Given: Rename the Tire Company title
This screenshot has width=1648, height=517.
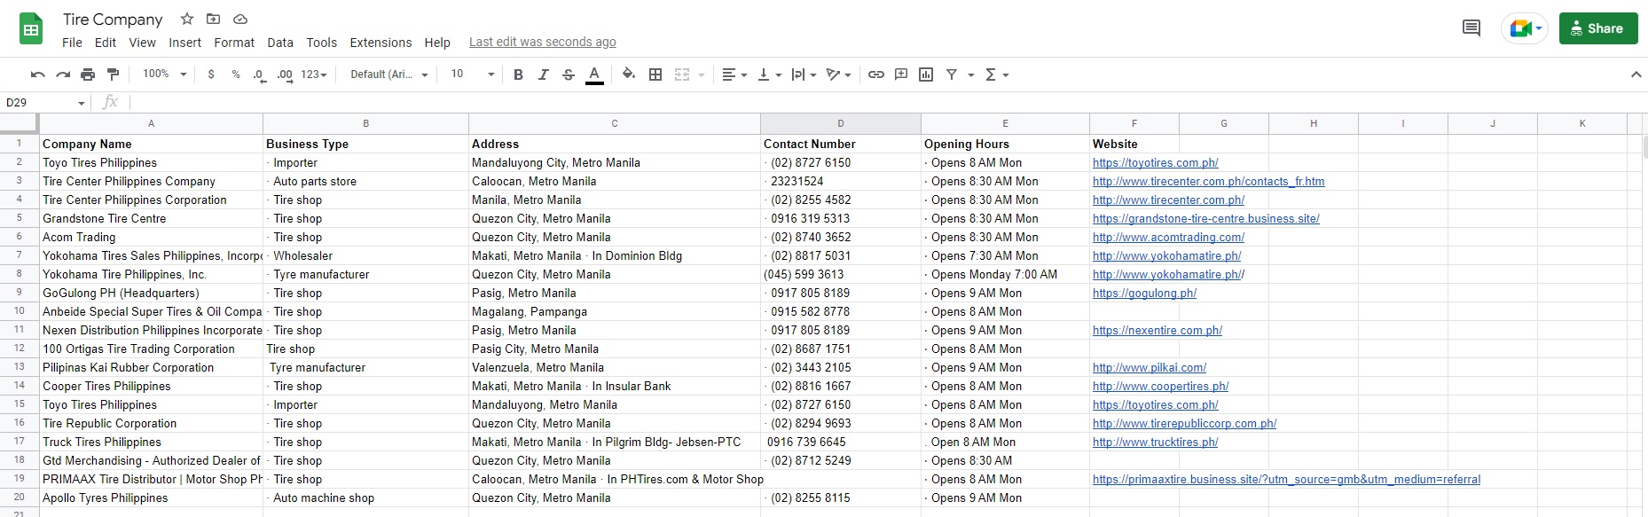Looking at the screenshot, I should pos(113,19).
